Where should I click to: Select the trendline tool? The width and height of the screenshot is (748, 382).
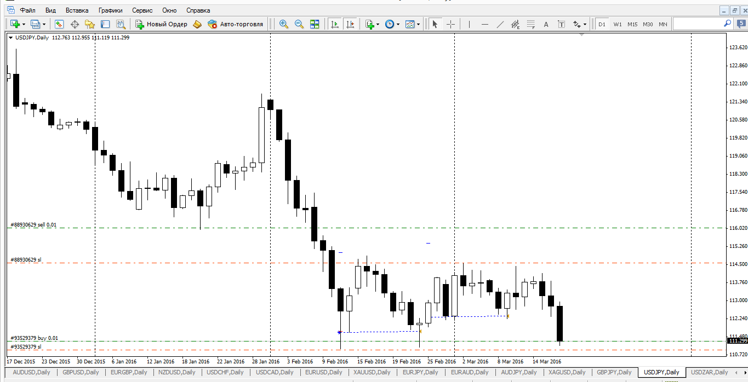[x=500, y=24]
